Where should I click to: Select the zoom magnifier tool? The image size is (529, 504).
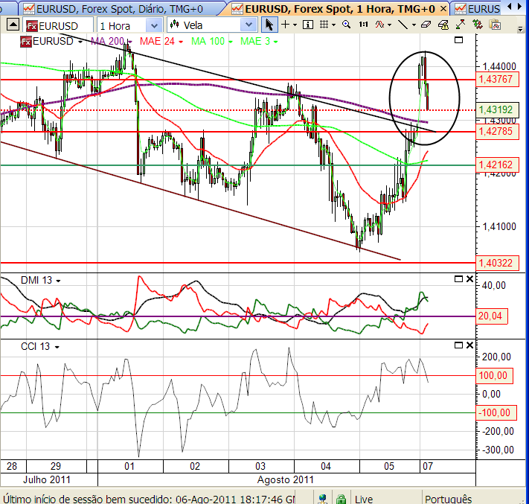coord(346,25)
